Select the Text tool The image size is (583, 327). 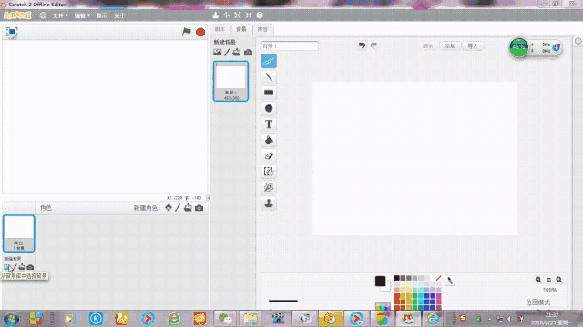point(269,124)
